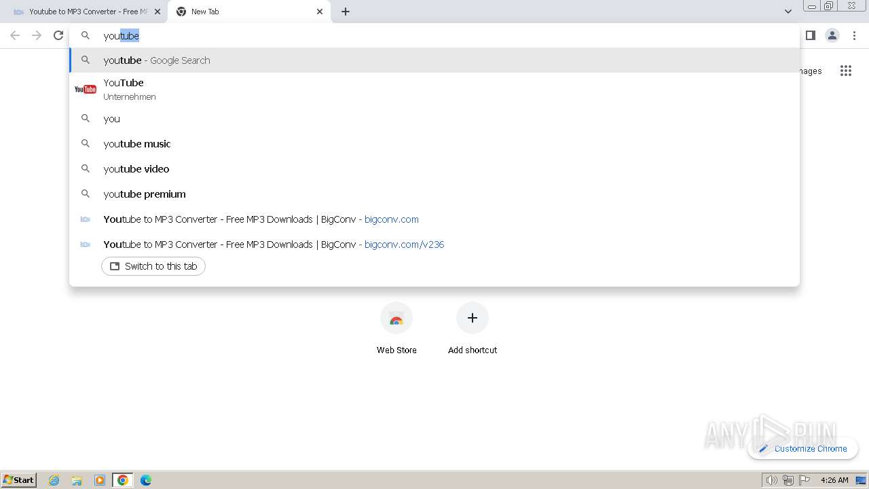Go back to the previous page

15,35
